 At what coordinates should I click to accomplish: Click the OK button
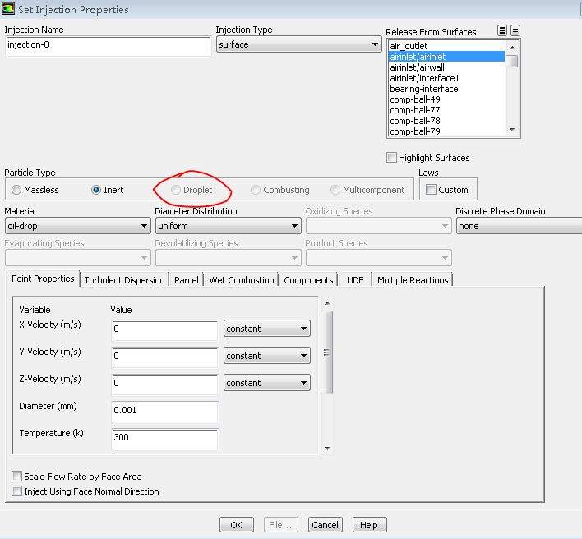(237, 525)
